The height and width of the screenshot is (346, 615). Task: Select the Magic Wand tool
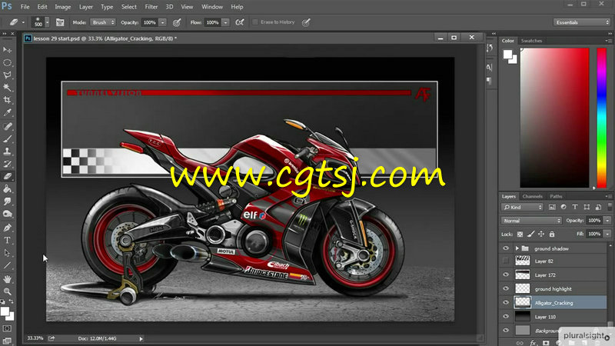click(7, 87)
